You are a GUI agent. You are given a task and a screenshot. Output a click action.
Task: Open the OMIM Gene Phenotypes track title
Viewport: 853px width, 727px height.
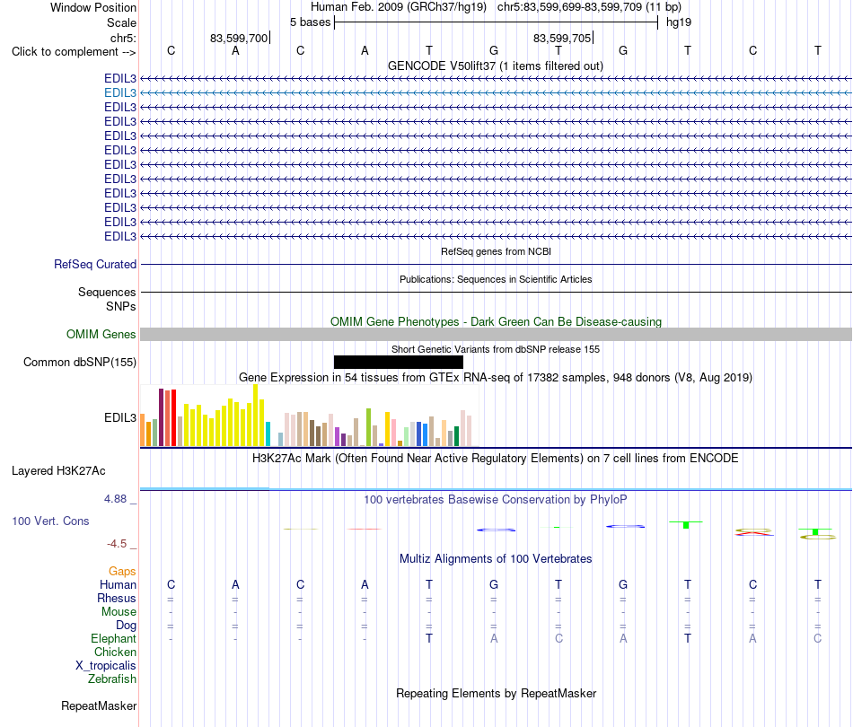point(496,321)
